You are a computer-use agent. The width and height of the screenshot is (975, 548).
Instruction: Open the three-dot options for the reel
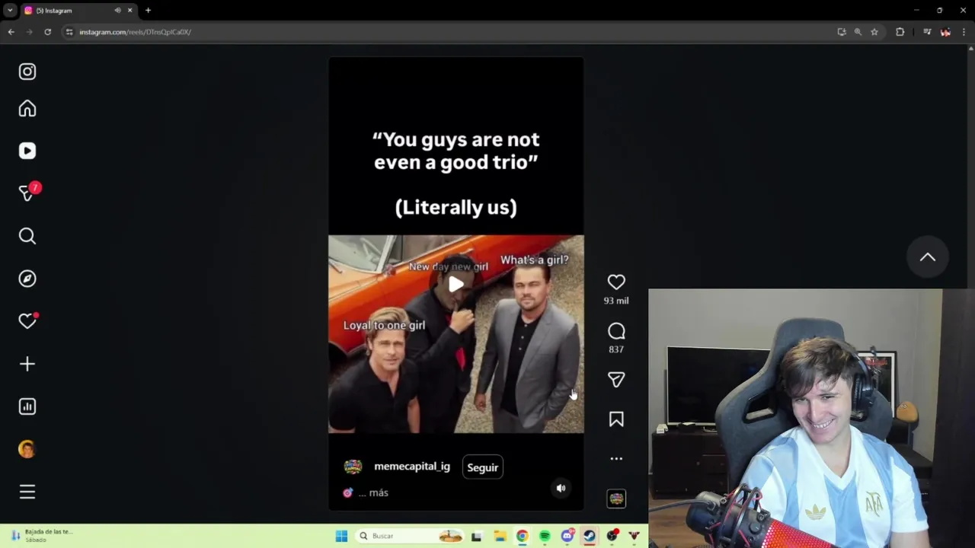coord(616,459)
